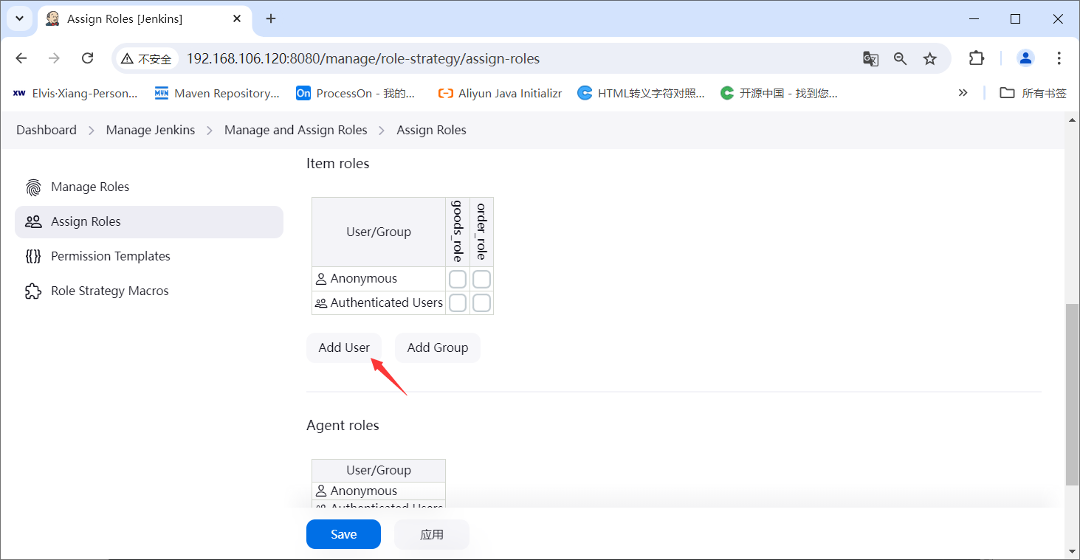
Task: Click the Agent roles heading
Action: click(343, 426)
